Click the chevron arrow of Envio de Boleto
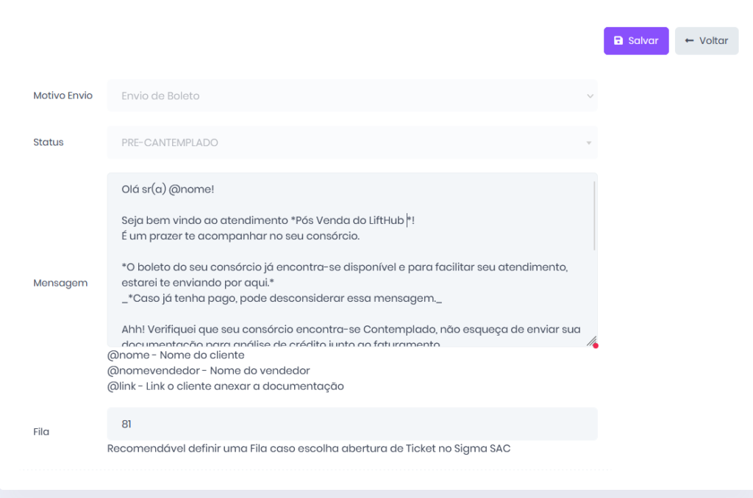The image size is (753, 498). (589, 96)
